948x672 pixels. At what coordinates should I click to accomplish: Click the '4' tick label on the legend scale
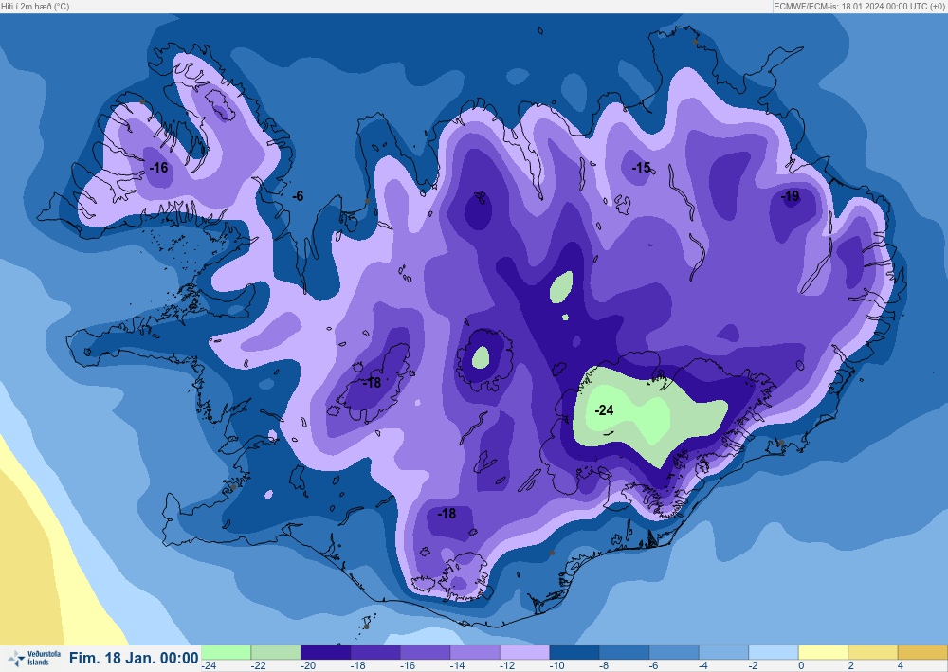[901, 665]
